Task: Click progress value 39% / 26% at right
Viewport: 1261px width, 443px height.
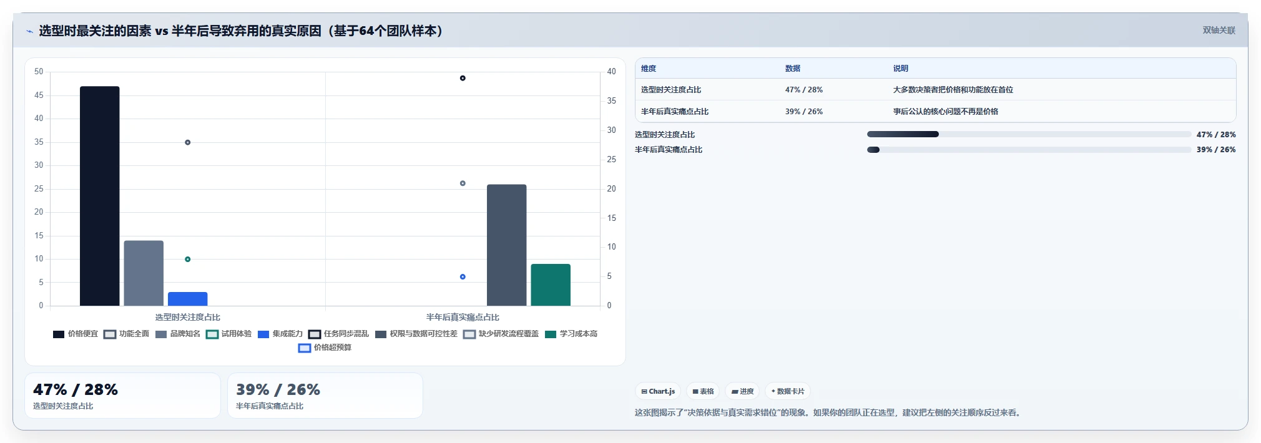Action: pos(1216,150)
